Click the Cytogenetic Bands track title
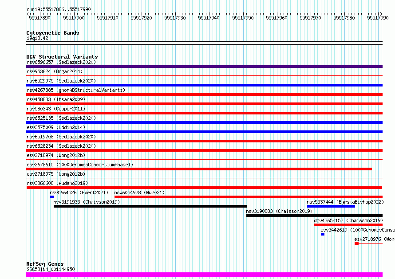Screen dimensions: 395x279 pos(53,33)
